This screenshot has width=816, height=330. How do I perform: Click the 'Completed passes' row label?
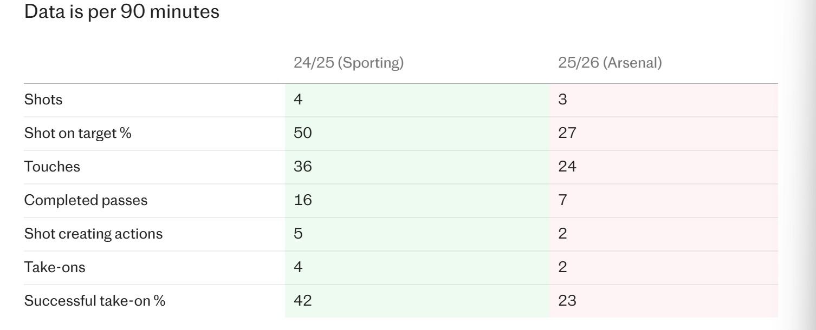pyautogui.click(x=86, y=200)
